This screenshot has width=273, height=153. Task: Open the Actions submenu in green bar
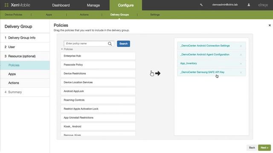coord(84,15)
